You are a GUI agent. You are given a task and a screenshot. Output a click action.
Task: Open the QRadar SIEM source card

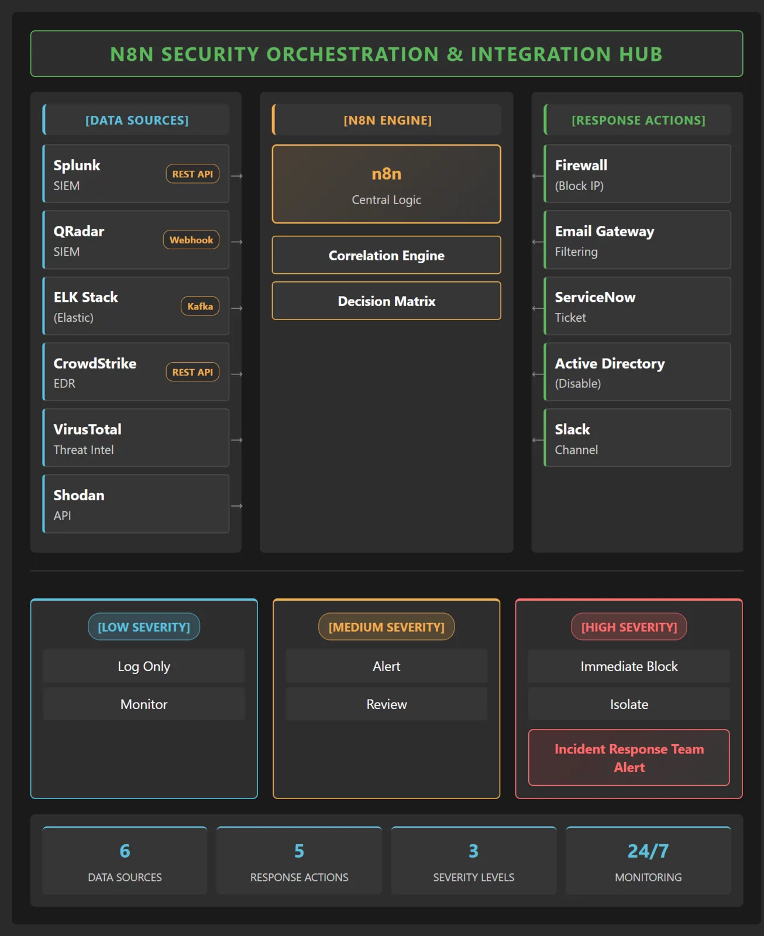[136, 240]
